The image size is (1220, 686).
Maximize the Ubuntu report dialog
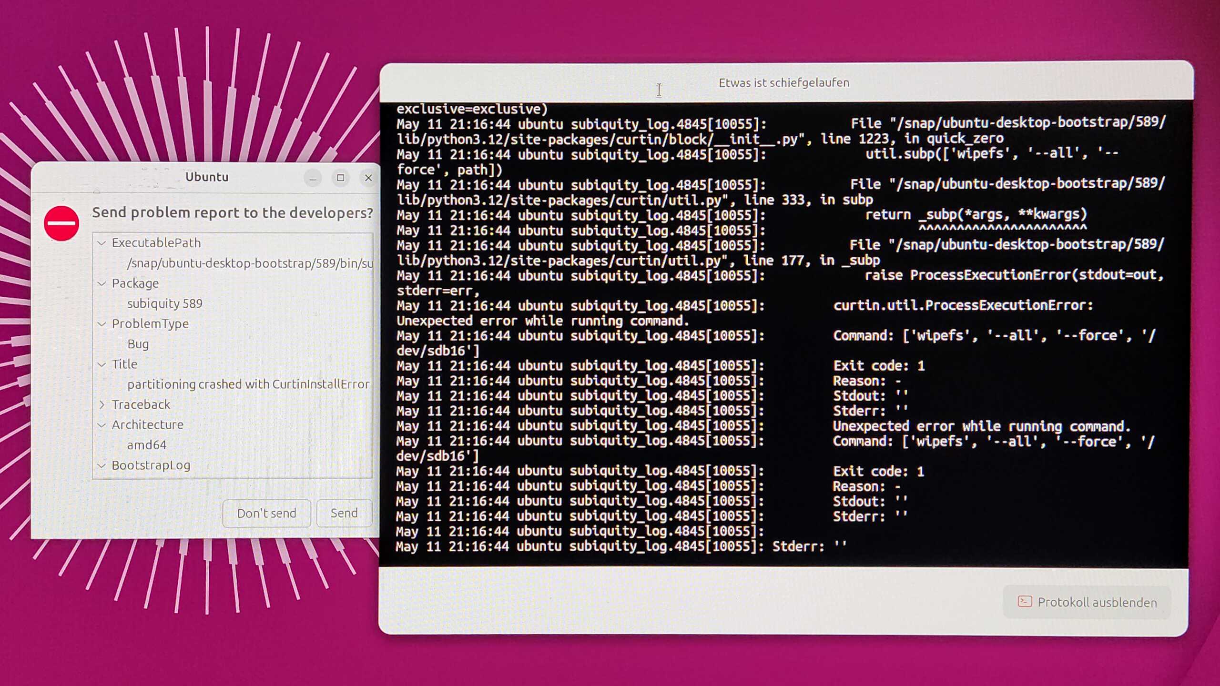tap(341, 178)
